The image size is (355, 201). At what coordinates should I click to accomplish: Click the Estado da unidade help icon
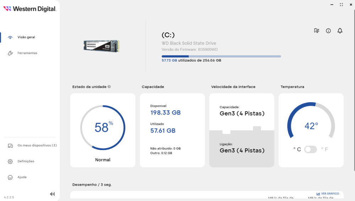pyautogui.click(x=109, y=87)
